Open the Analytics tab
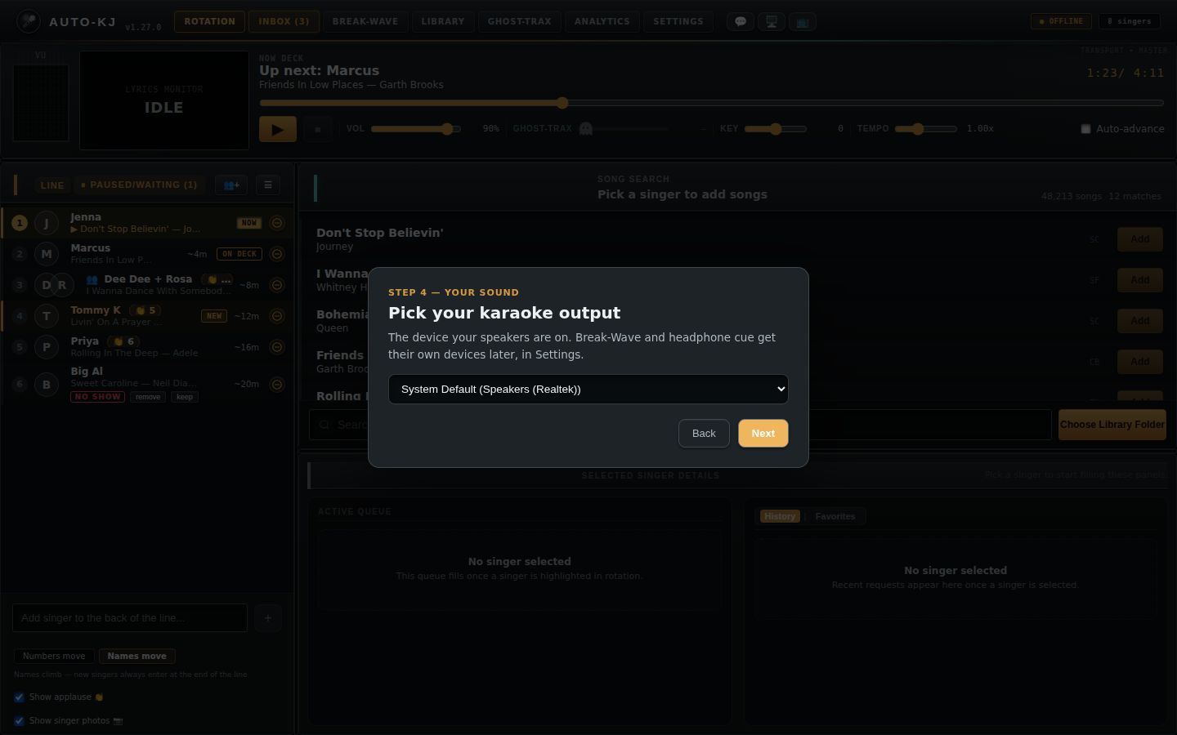1177x735 pixels. [602, 21]
